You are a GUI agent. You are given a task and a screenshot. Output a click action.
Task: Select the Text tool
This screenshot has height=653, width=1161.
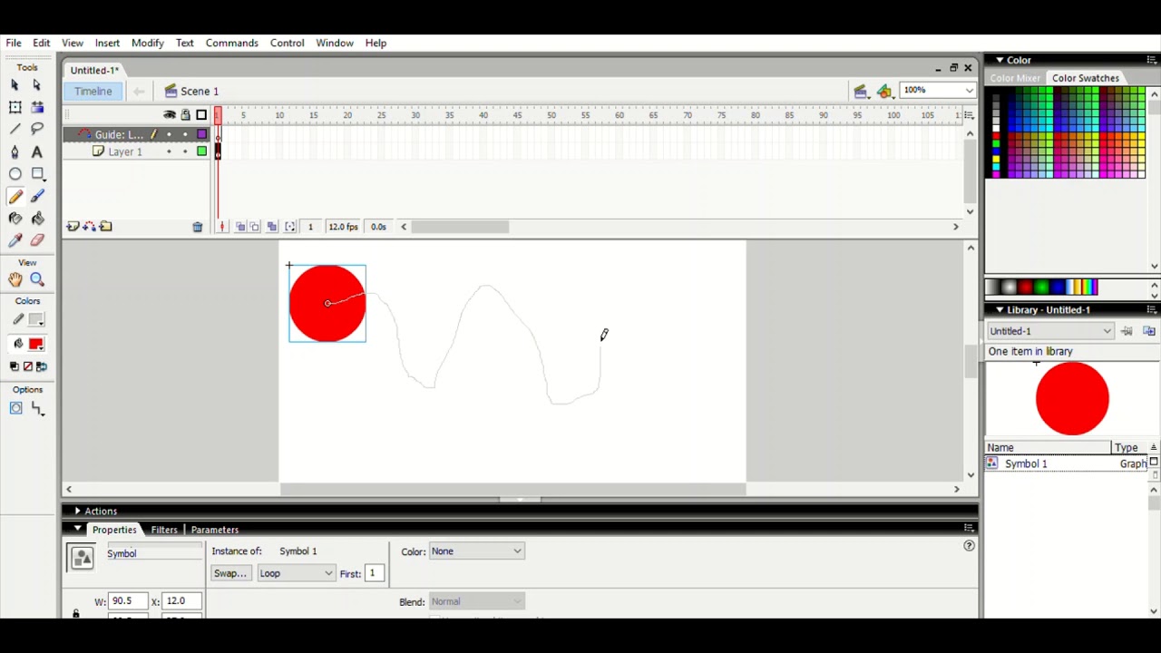click(x=37, y=151)
